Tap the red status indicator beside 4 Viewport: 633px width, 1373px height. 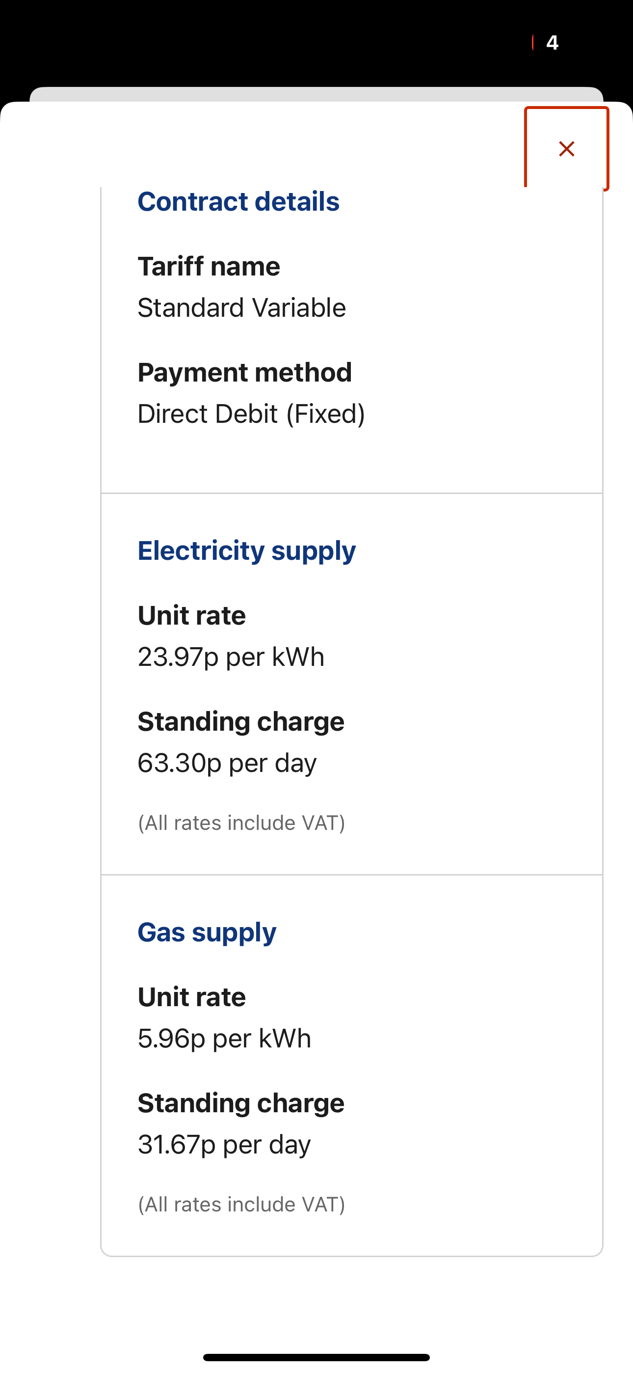(x=533, y=43)
